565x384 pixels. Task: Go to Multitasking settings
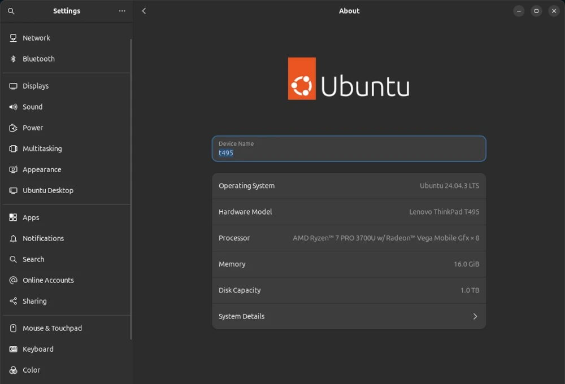click(x=66, y=149)
